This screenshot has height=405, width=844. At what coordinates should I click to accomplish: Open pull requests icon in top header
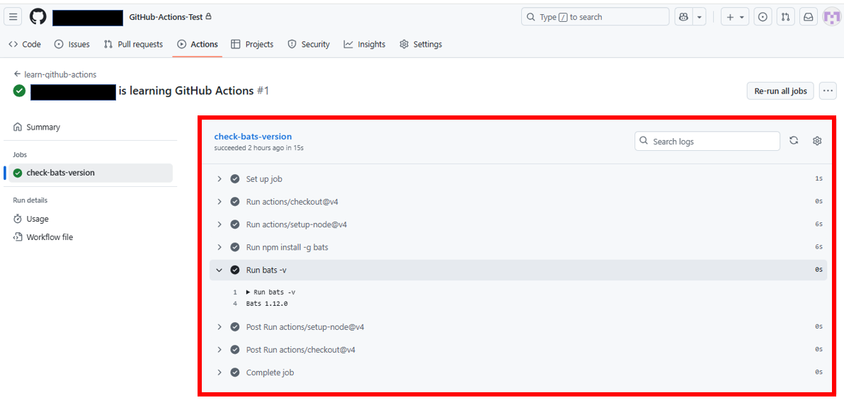coord(785,17)
